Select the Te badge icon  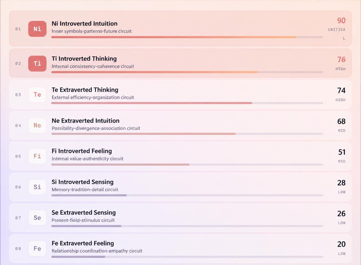pos(37,94)
